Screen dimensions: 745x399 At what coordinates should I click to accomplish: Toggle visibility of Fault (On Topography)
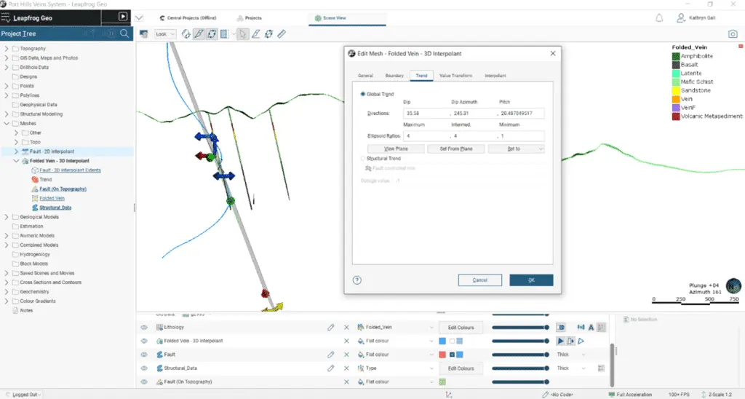[x=144, y=382]
